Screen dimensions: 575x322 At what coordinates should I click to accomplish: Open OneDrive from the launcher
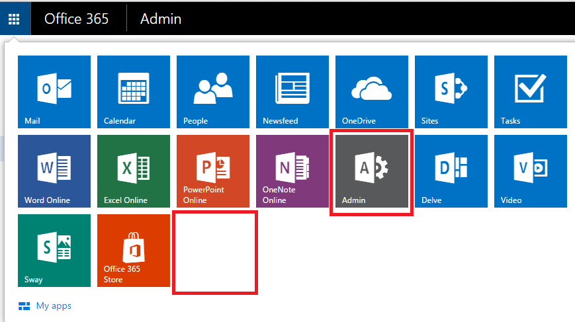point(372,92)
